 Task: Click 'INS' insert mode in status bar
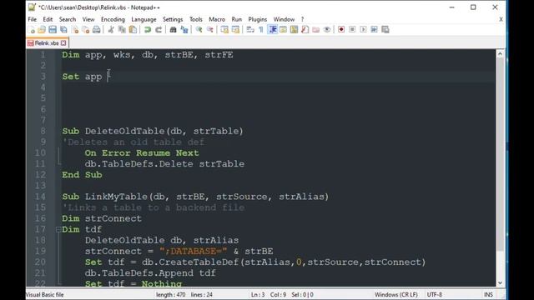point(488,294)
